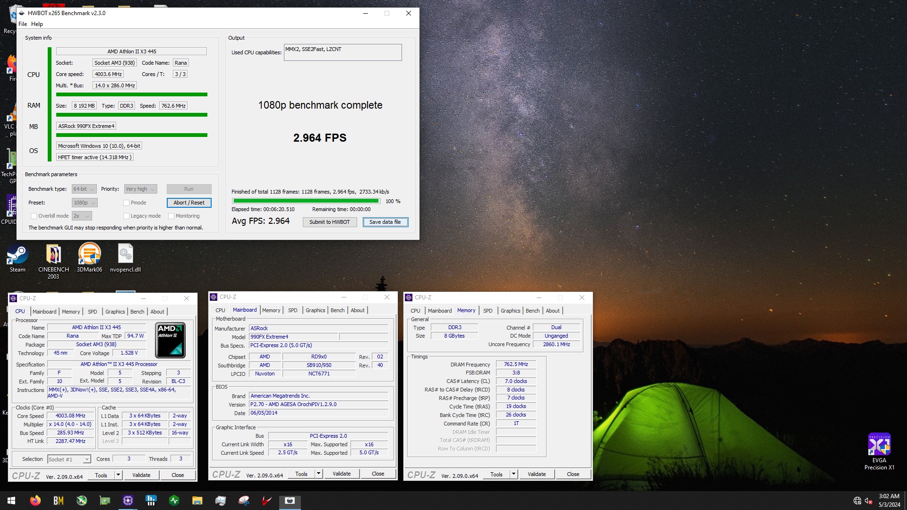Click Validate in CPU-Z CPU window
This screenshot has height=510, width=907.
pos(141,475)
